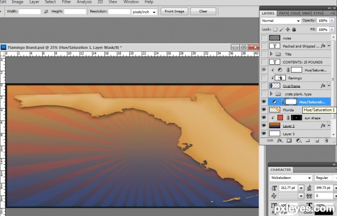Switch to the SWAT tab
The height and width of the screenshot is (216, 337).
(307, 13)
